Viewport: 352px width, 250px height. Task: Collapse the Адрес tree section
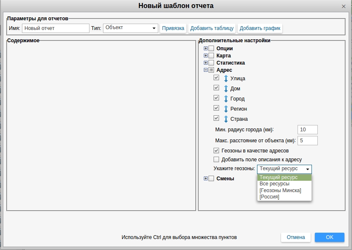click(206, 70)
